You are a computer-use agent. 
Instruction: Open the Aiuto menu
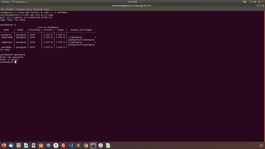(x=47, y=9)
